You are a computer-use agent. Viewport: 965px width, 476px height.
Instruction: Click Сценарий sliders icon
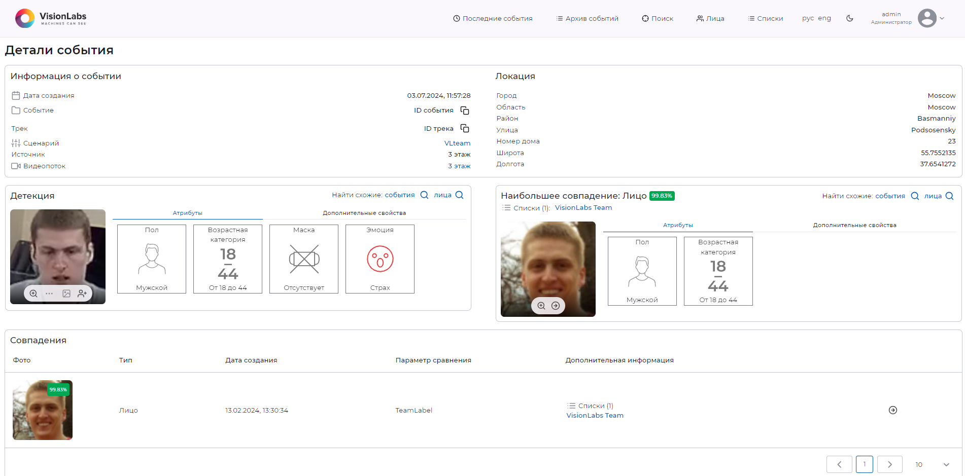[16, 143]
